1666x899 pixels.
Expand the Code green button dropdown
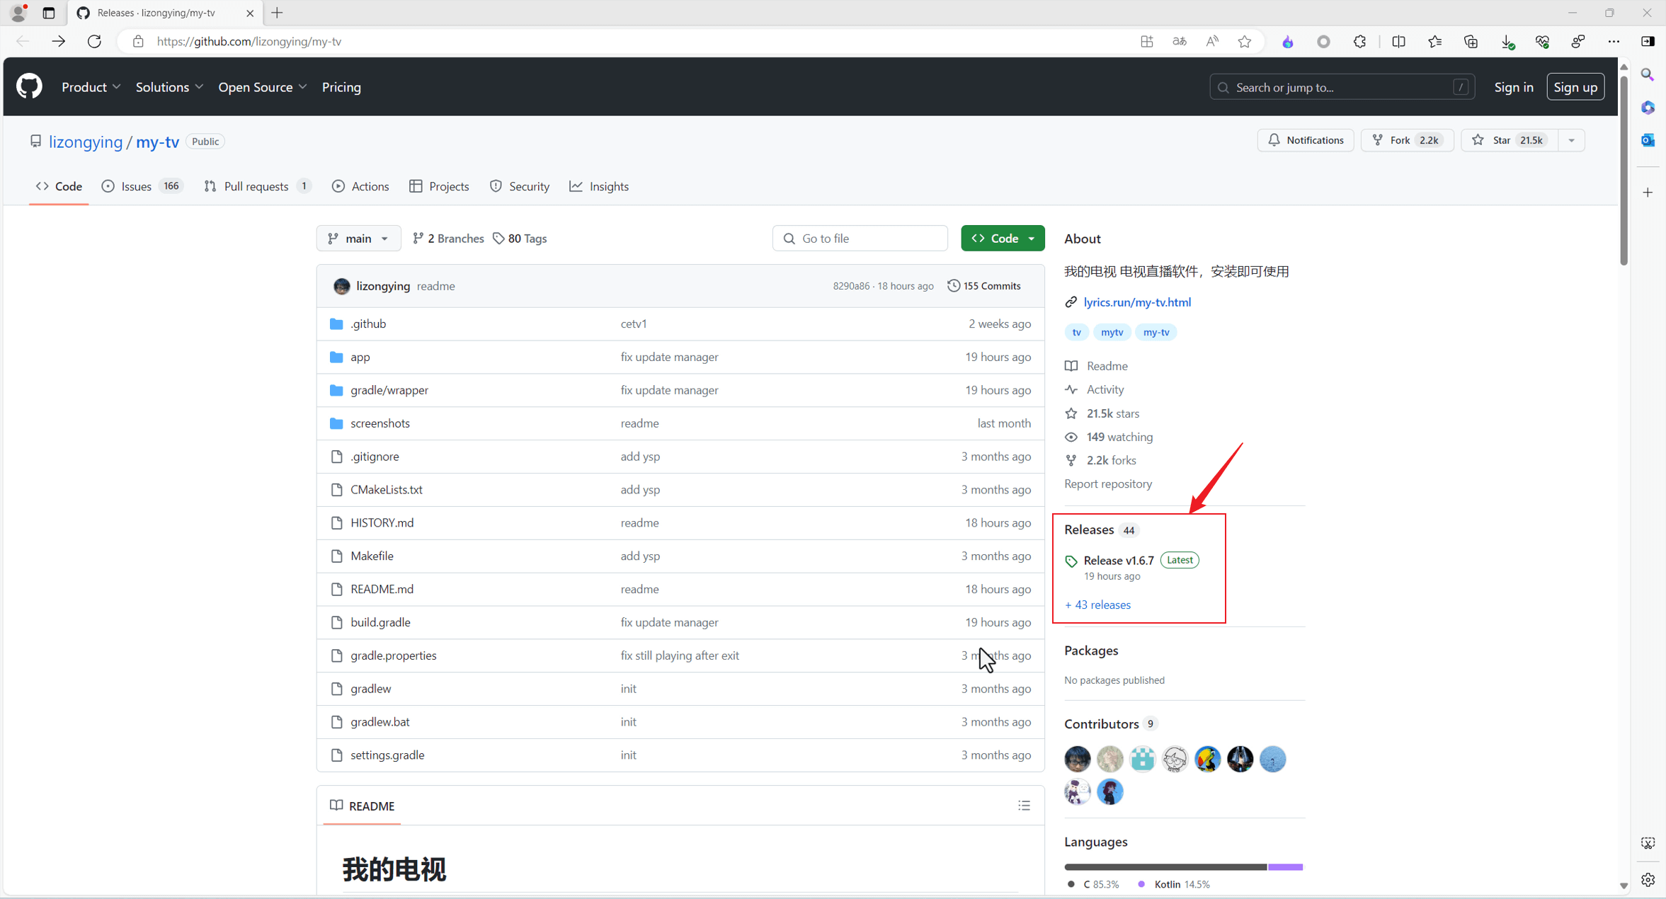pyautogui.click(x=1029, y=237)
